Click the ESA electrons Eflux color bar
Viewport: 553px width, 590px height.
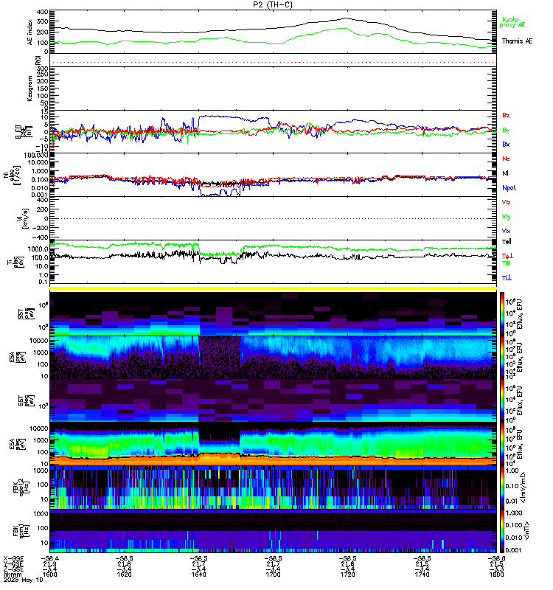(x=502, y=445)
